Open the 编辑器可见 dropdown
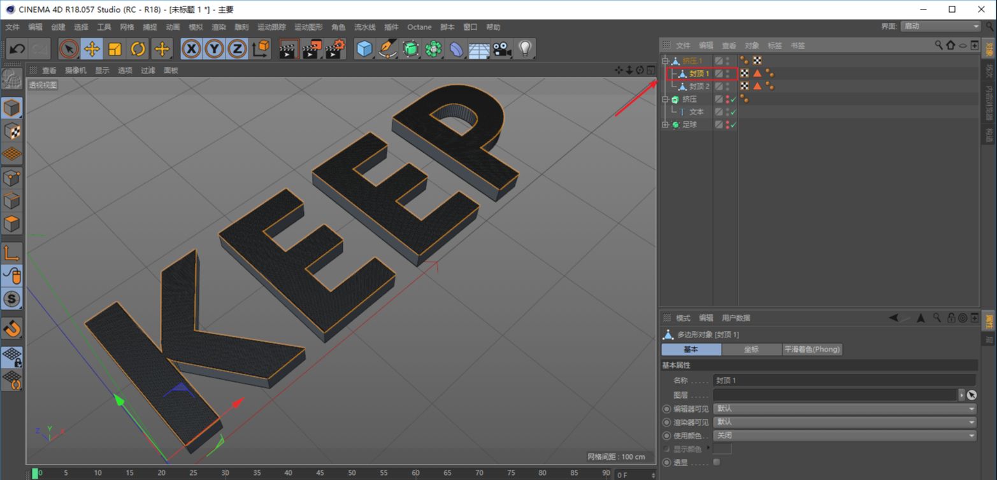The width and height of the screenshot is (997, 480). pos(845,409)
